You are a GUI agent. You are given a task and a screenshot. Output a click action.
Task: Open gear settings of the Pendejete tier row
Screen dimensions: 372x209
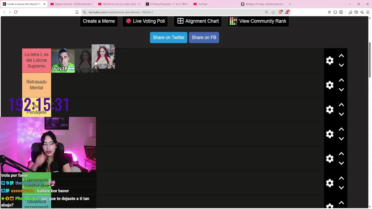tap(330, 109)
